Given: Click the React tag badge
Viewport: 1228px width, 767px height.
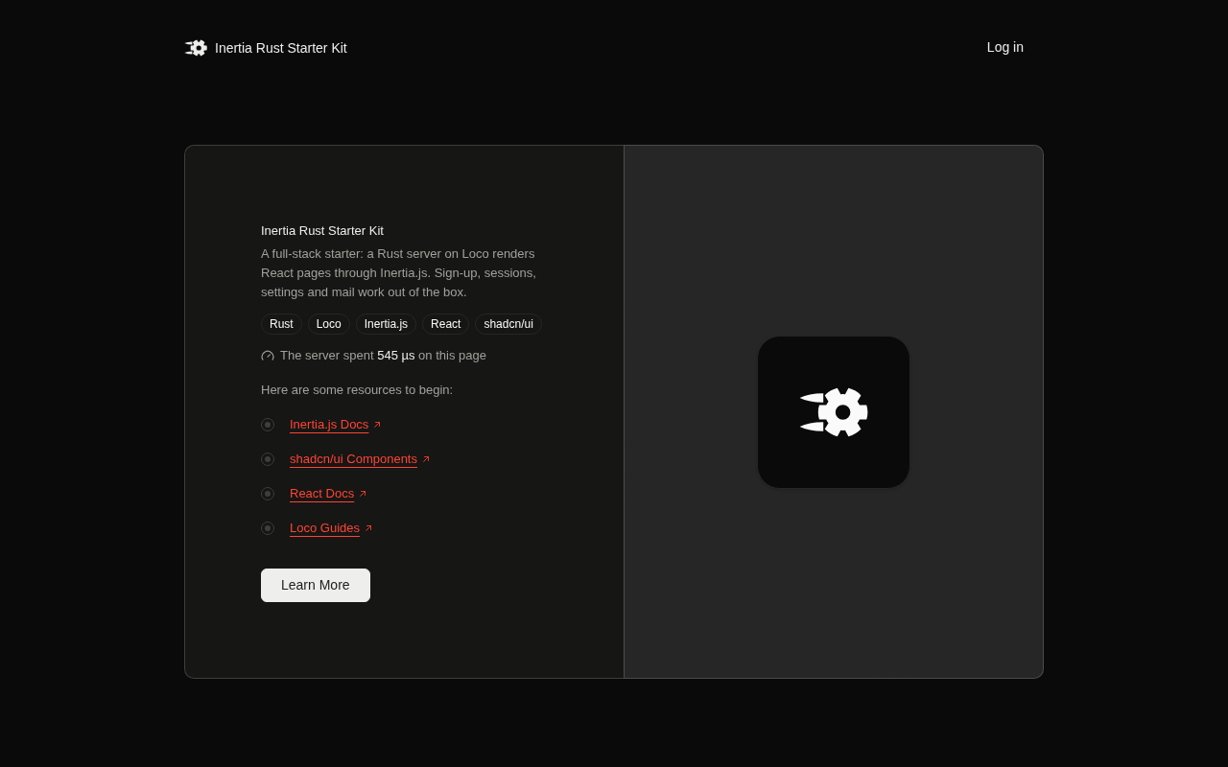Looking at the screenshot, I should [445, 324].
